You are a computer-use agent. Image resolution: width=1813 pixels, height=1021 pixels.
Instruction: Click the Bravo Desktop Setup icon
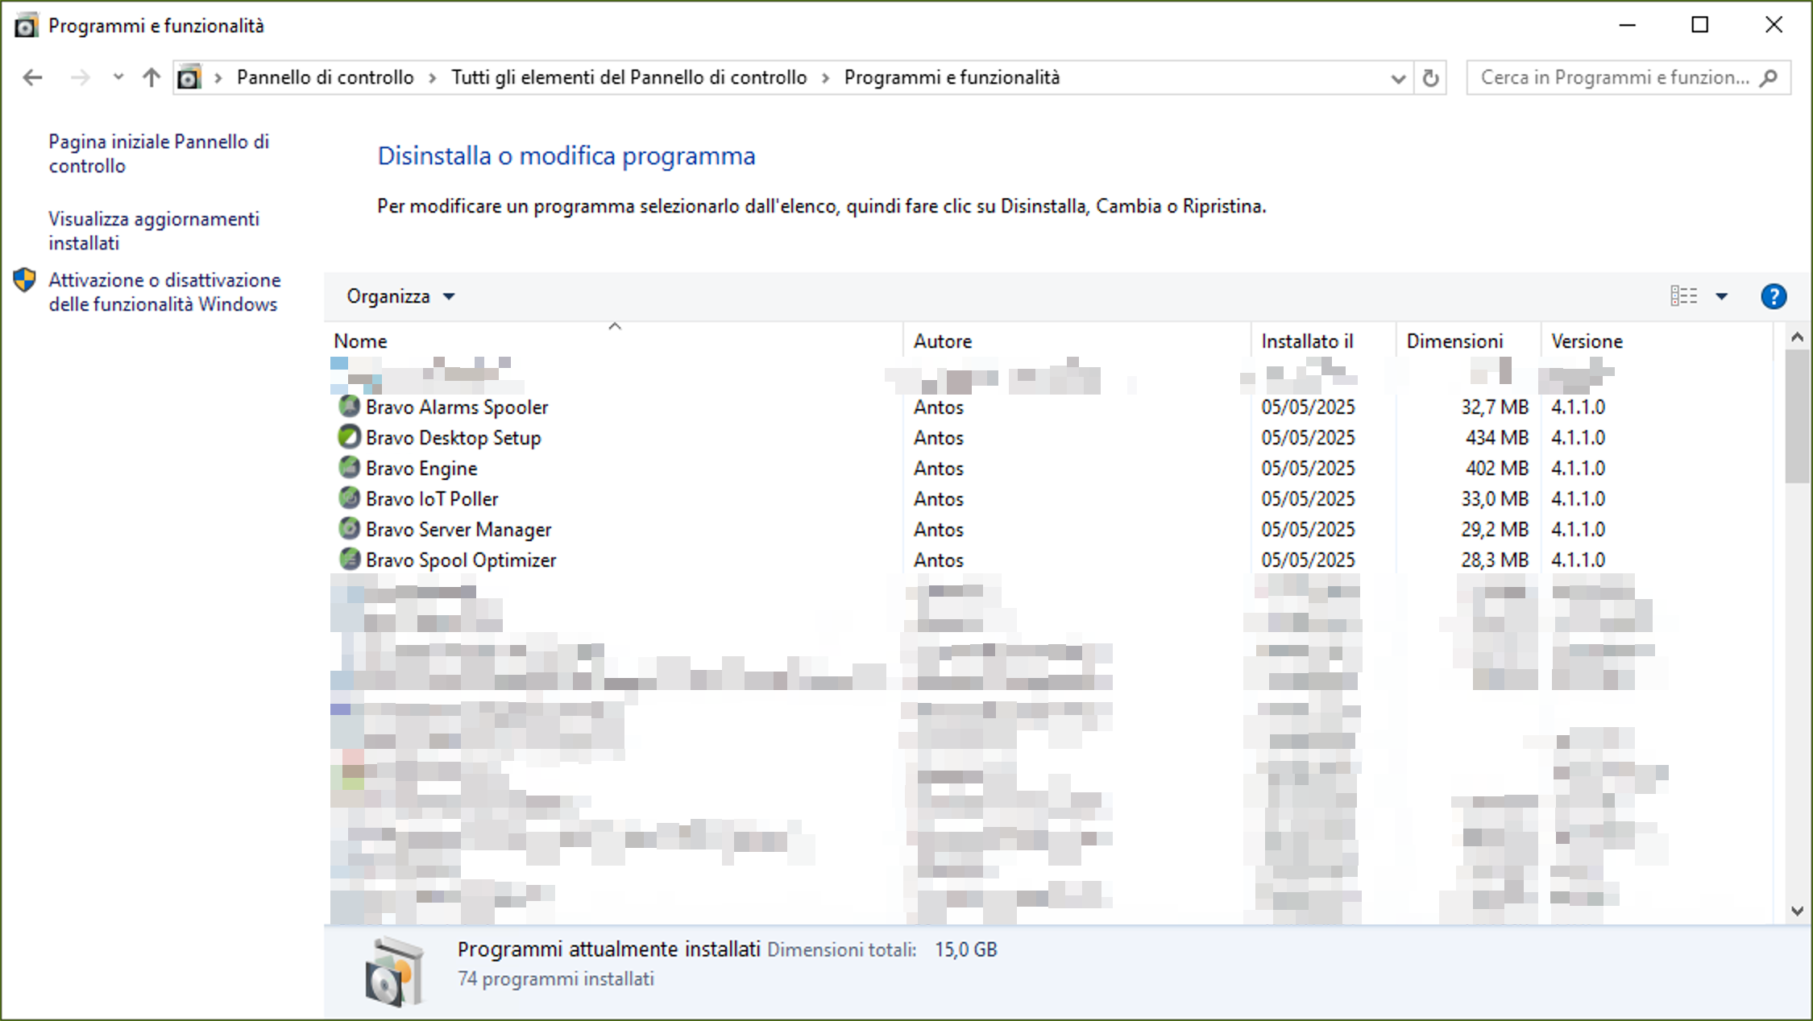(349, 437)
